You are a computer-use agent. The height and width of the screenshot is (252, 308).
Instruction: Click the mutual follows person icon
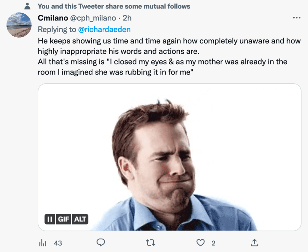(28, 6)
